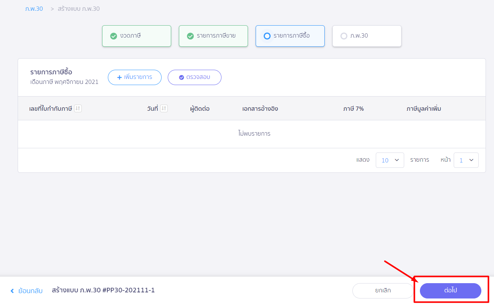
Task: Click the ภาษีมูลค่าเพิ่ม column header
Action: point(423,109)
